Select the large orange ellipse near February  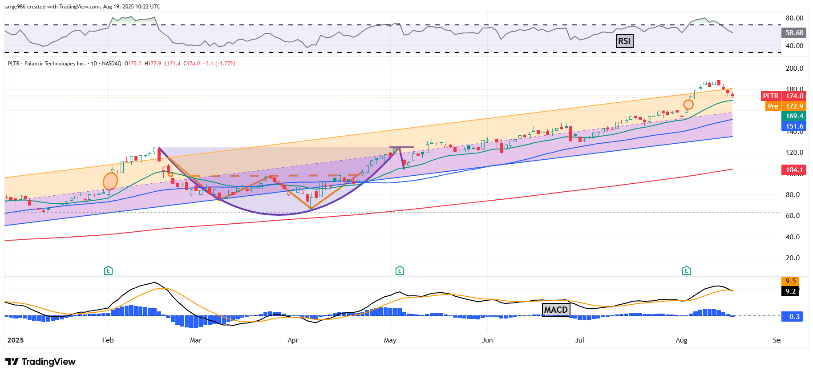click(x=110, y=181)
